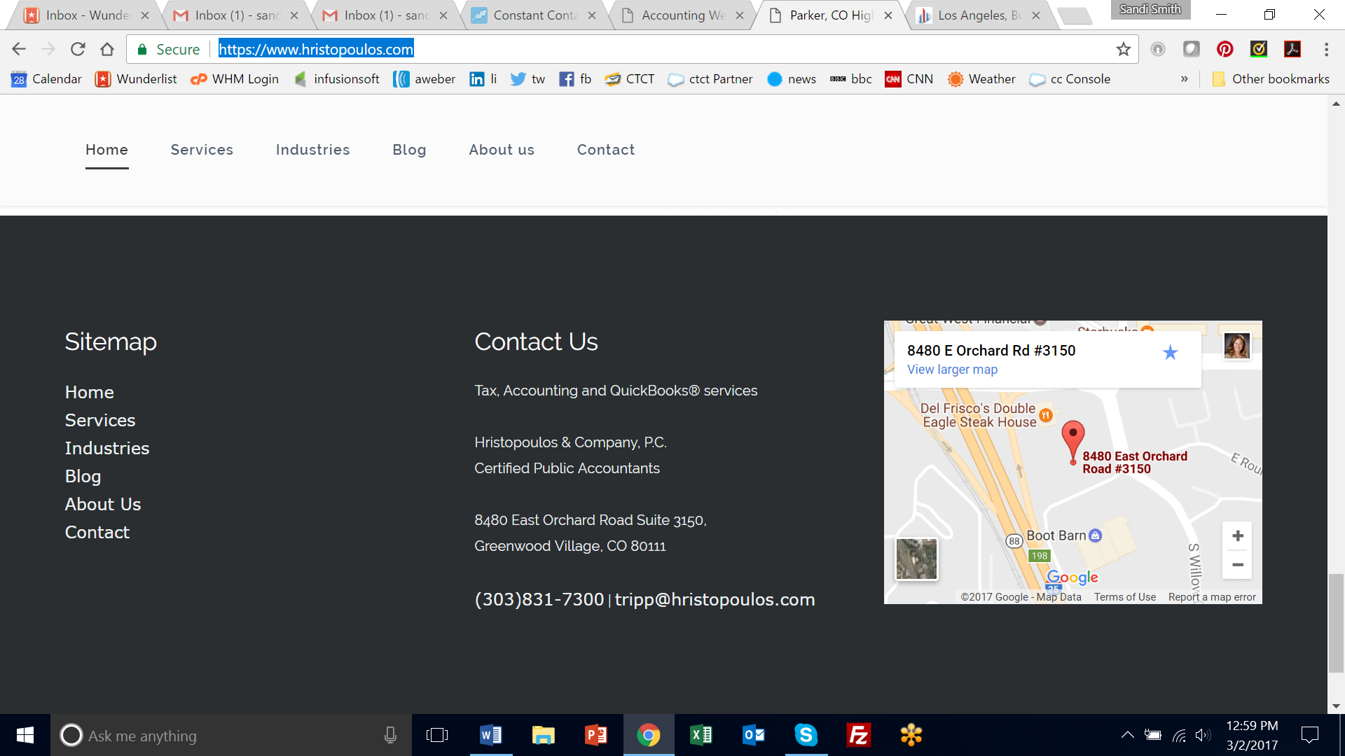Screen dimensions: 1345x756
Task: Open the Chrome three-dot menu
Action: 1326,49
